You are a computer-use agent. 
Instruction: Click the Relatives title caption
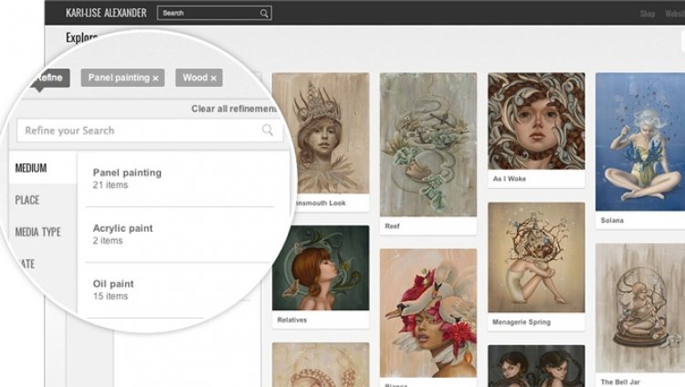pyautogui.click(x=292, y=319)
